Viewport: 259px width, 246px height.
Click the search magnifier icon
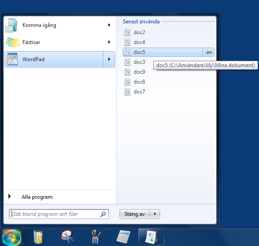[103, 214]
